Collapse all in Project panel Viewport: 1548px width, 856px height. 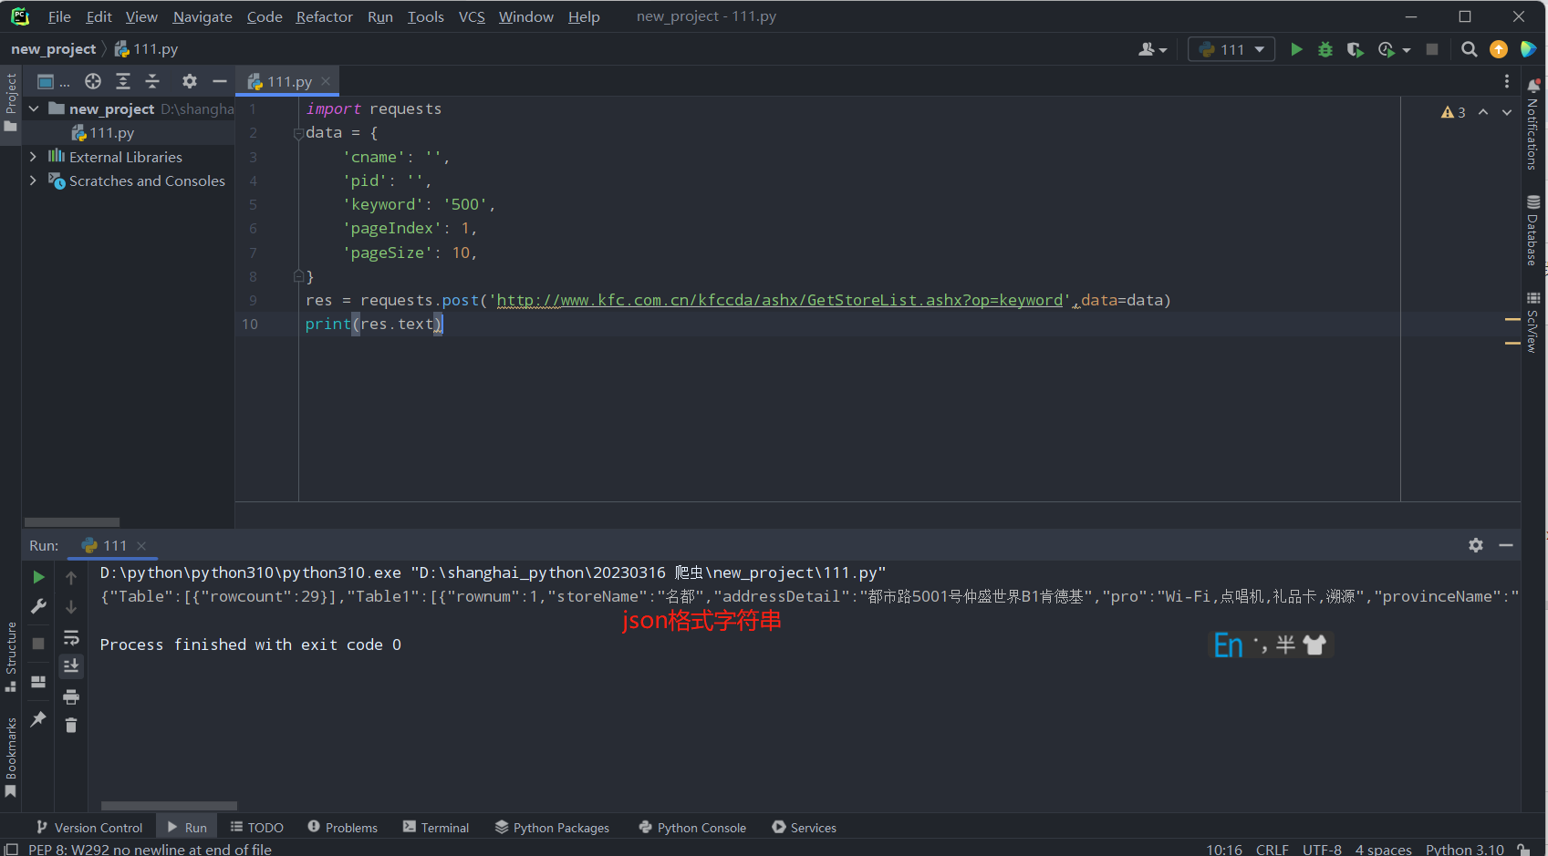(x=152, y=81)
